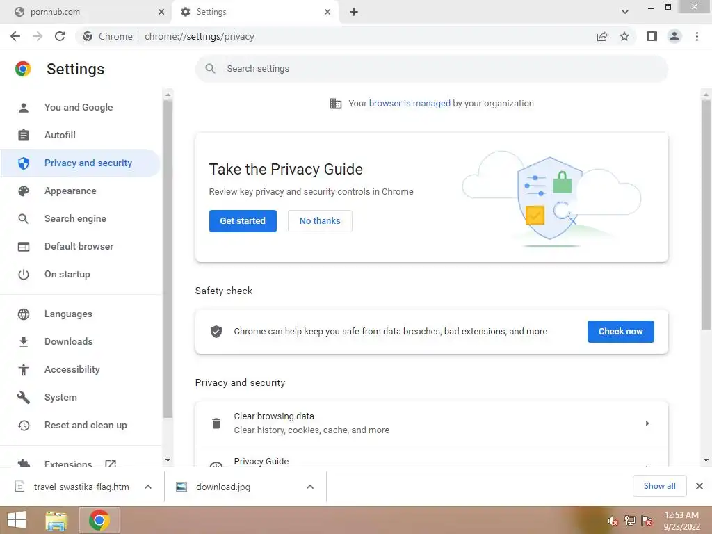Bookmark this page with the star
The height and width of the screenshot is (534, 712).
(624, 36)
